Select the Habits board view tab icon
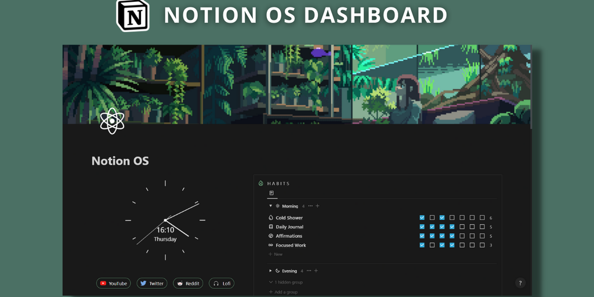This screenshot has width=594, height=297. point(271,193)
